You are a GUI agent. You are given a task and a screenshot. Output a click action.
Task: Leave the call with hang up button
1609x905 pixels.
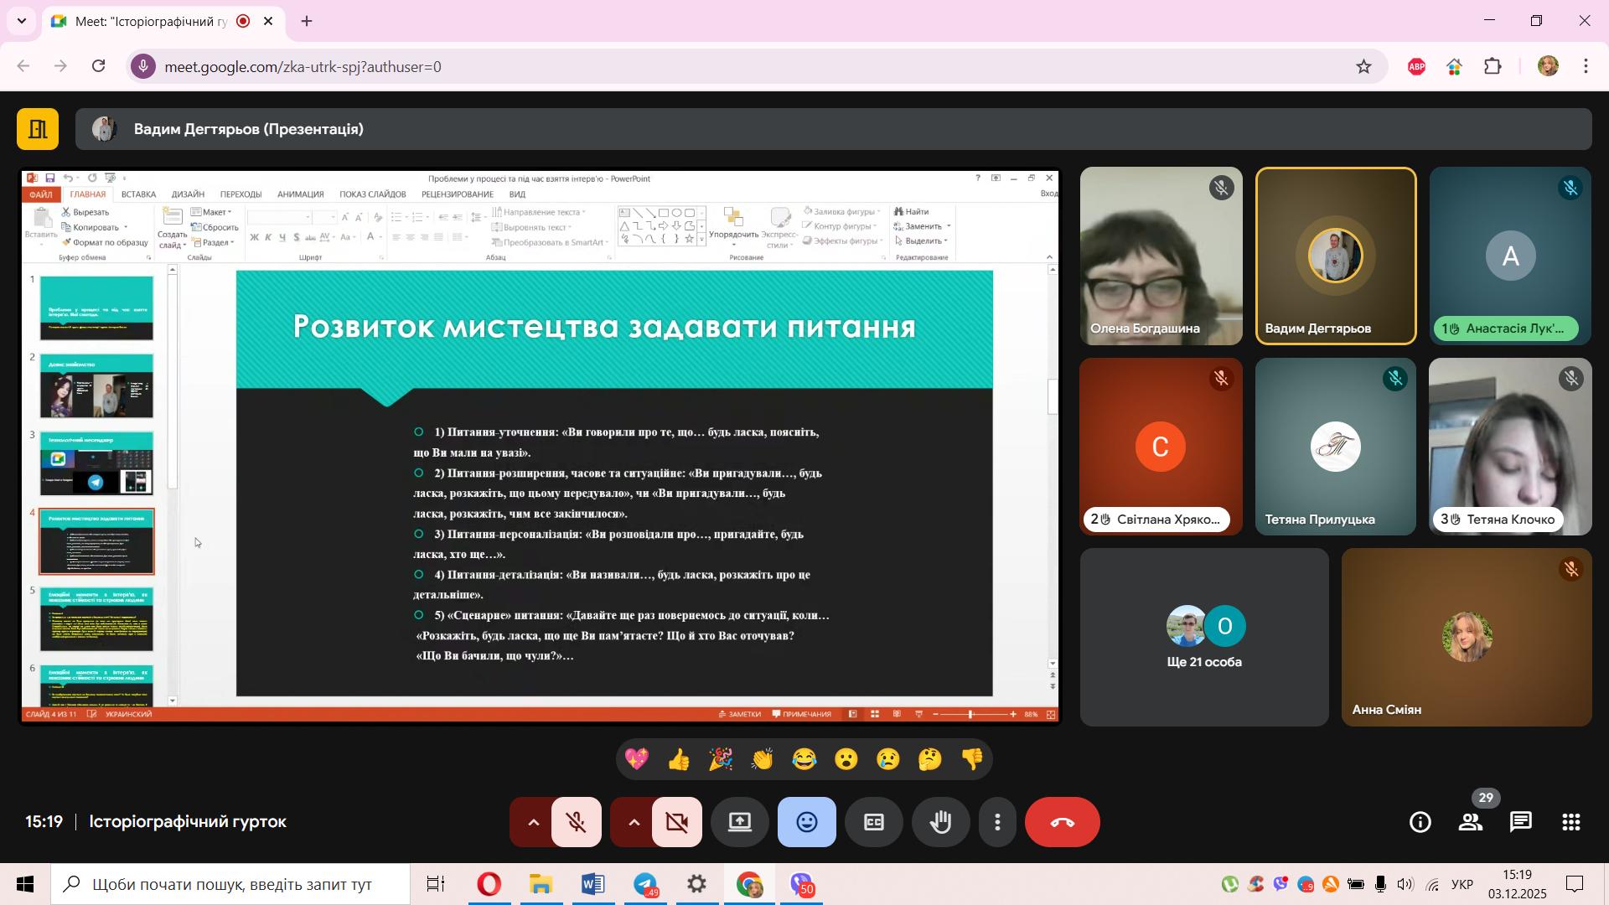tap(1062, 823)
